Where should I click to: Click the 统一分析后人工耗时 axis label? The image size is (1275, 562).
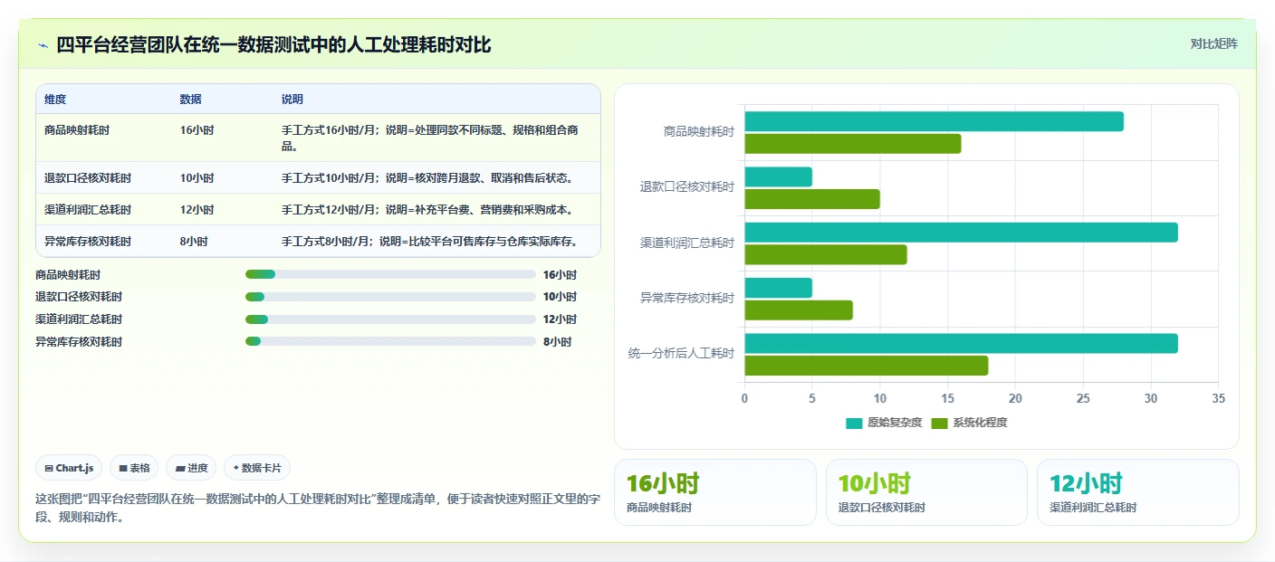681,354
